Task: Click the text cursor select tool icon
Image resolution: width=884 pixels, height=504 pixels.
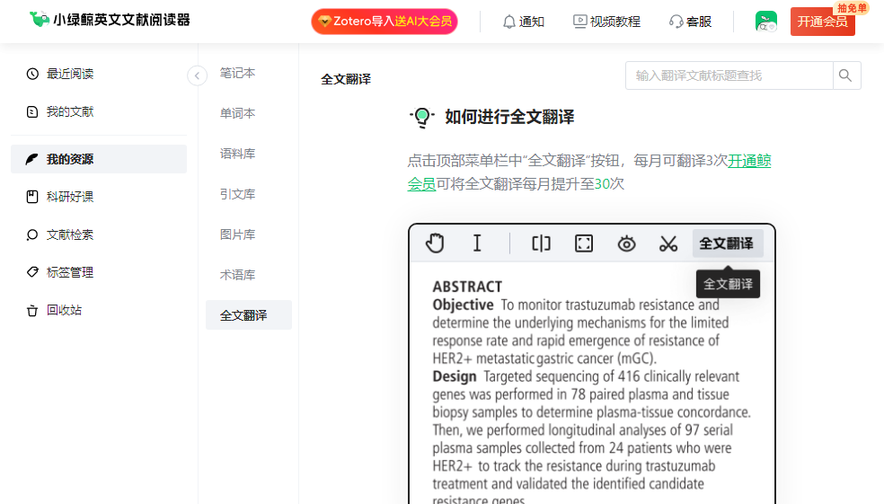Action: [x=477, y=243]
